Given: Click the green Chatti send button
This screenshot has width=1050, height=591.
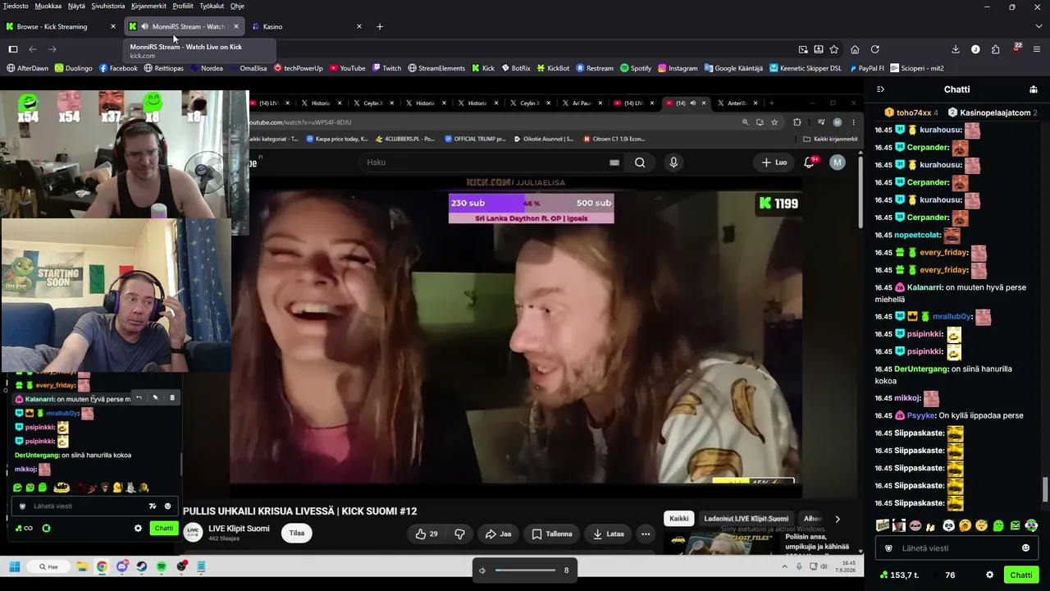Looking at the screenshot, I should (x=1021, y=575).
